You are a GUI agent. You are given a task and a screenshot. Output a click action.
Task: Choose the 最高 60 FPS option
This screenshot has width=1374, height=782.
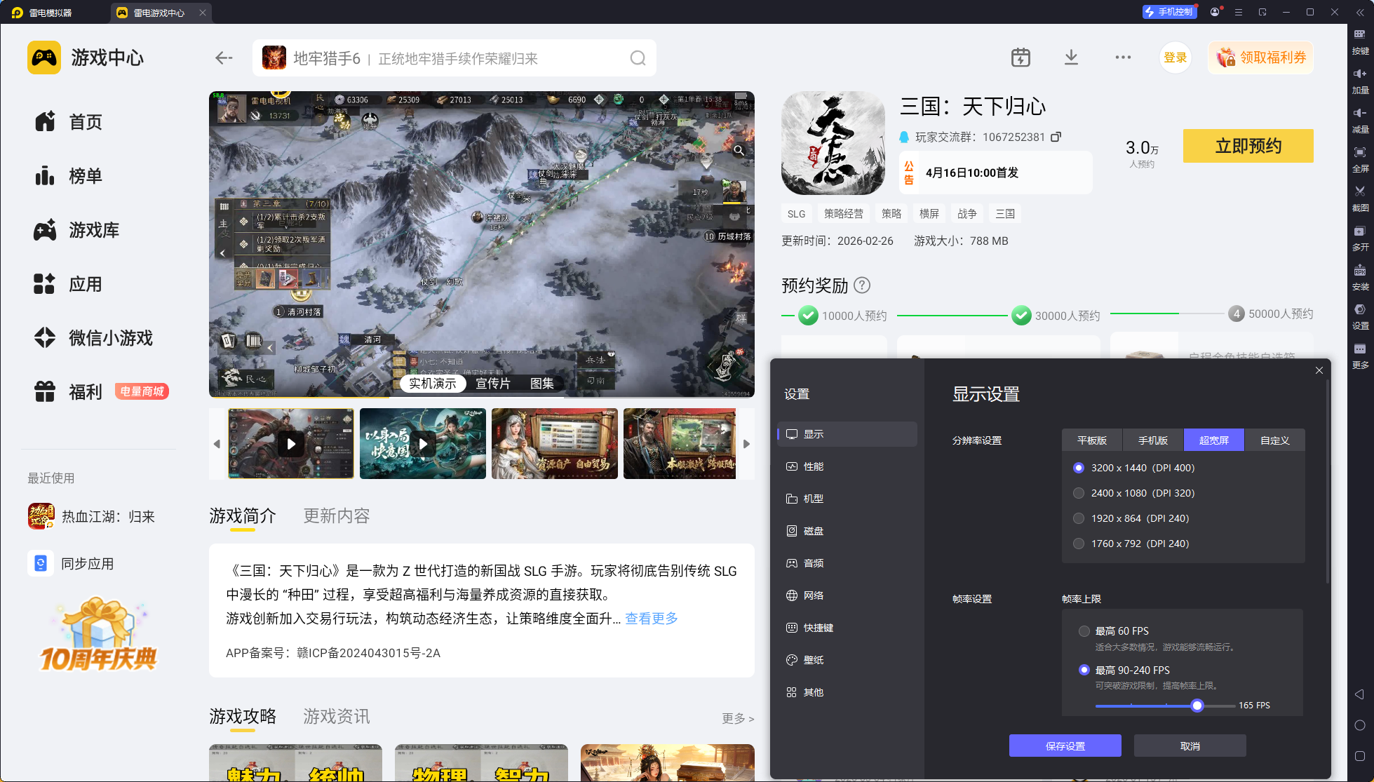(x=1084, y=631)
